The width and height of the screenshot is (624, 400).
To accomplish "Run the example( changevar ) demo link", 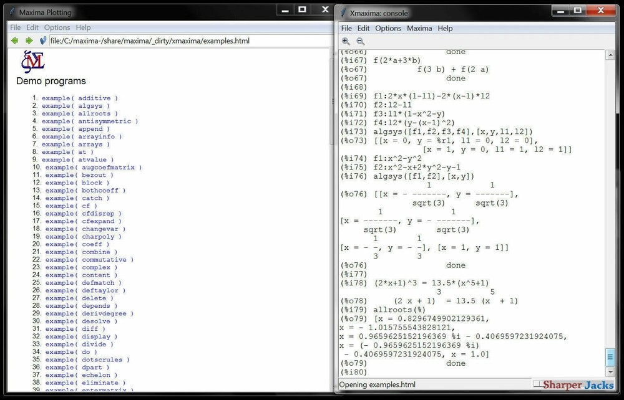I will pyautogui.click(x=85, y=229).
